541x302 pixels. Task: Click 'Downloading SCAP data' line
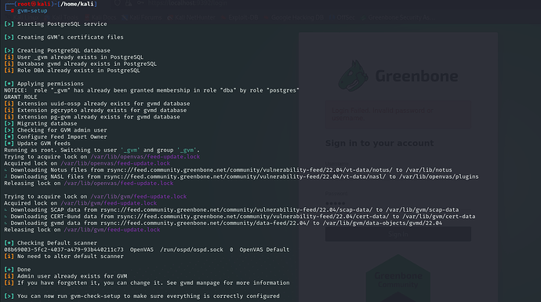(x=231, y=210)
